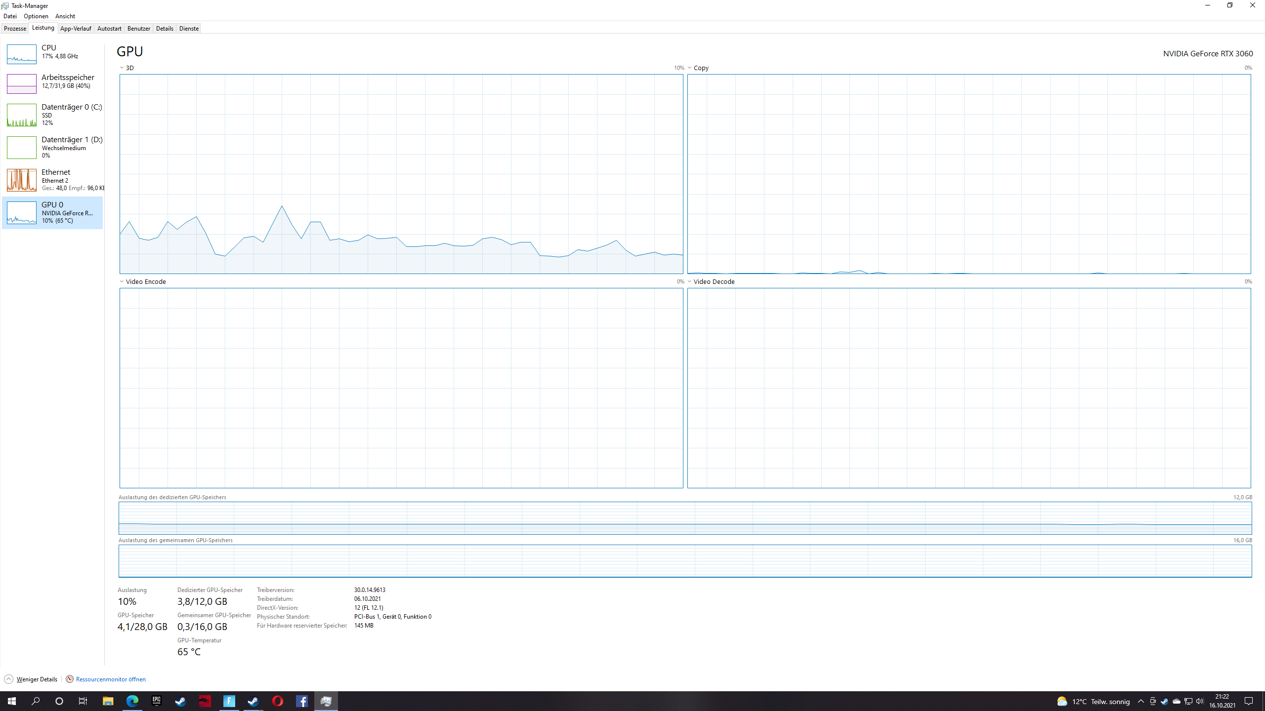
Task: Open Microsoft Edge from taskbar
Action: click(x=132, y=701)
